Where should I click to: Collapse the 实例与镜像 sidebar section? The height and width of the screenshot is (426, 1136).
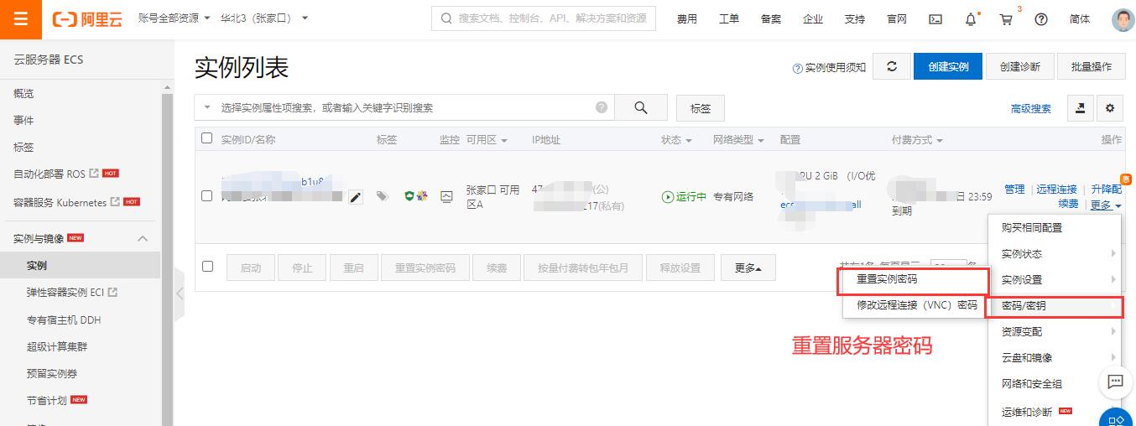point(143,239)
